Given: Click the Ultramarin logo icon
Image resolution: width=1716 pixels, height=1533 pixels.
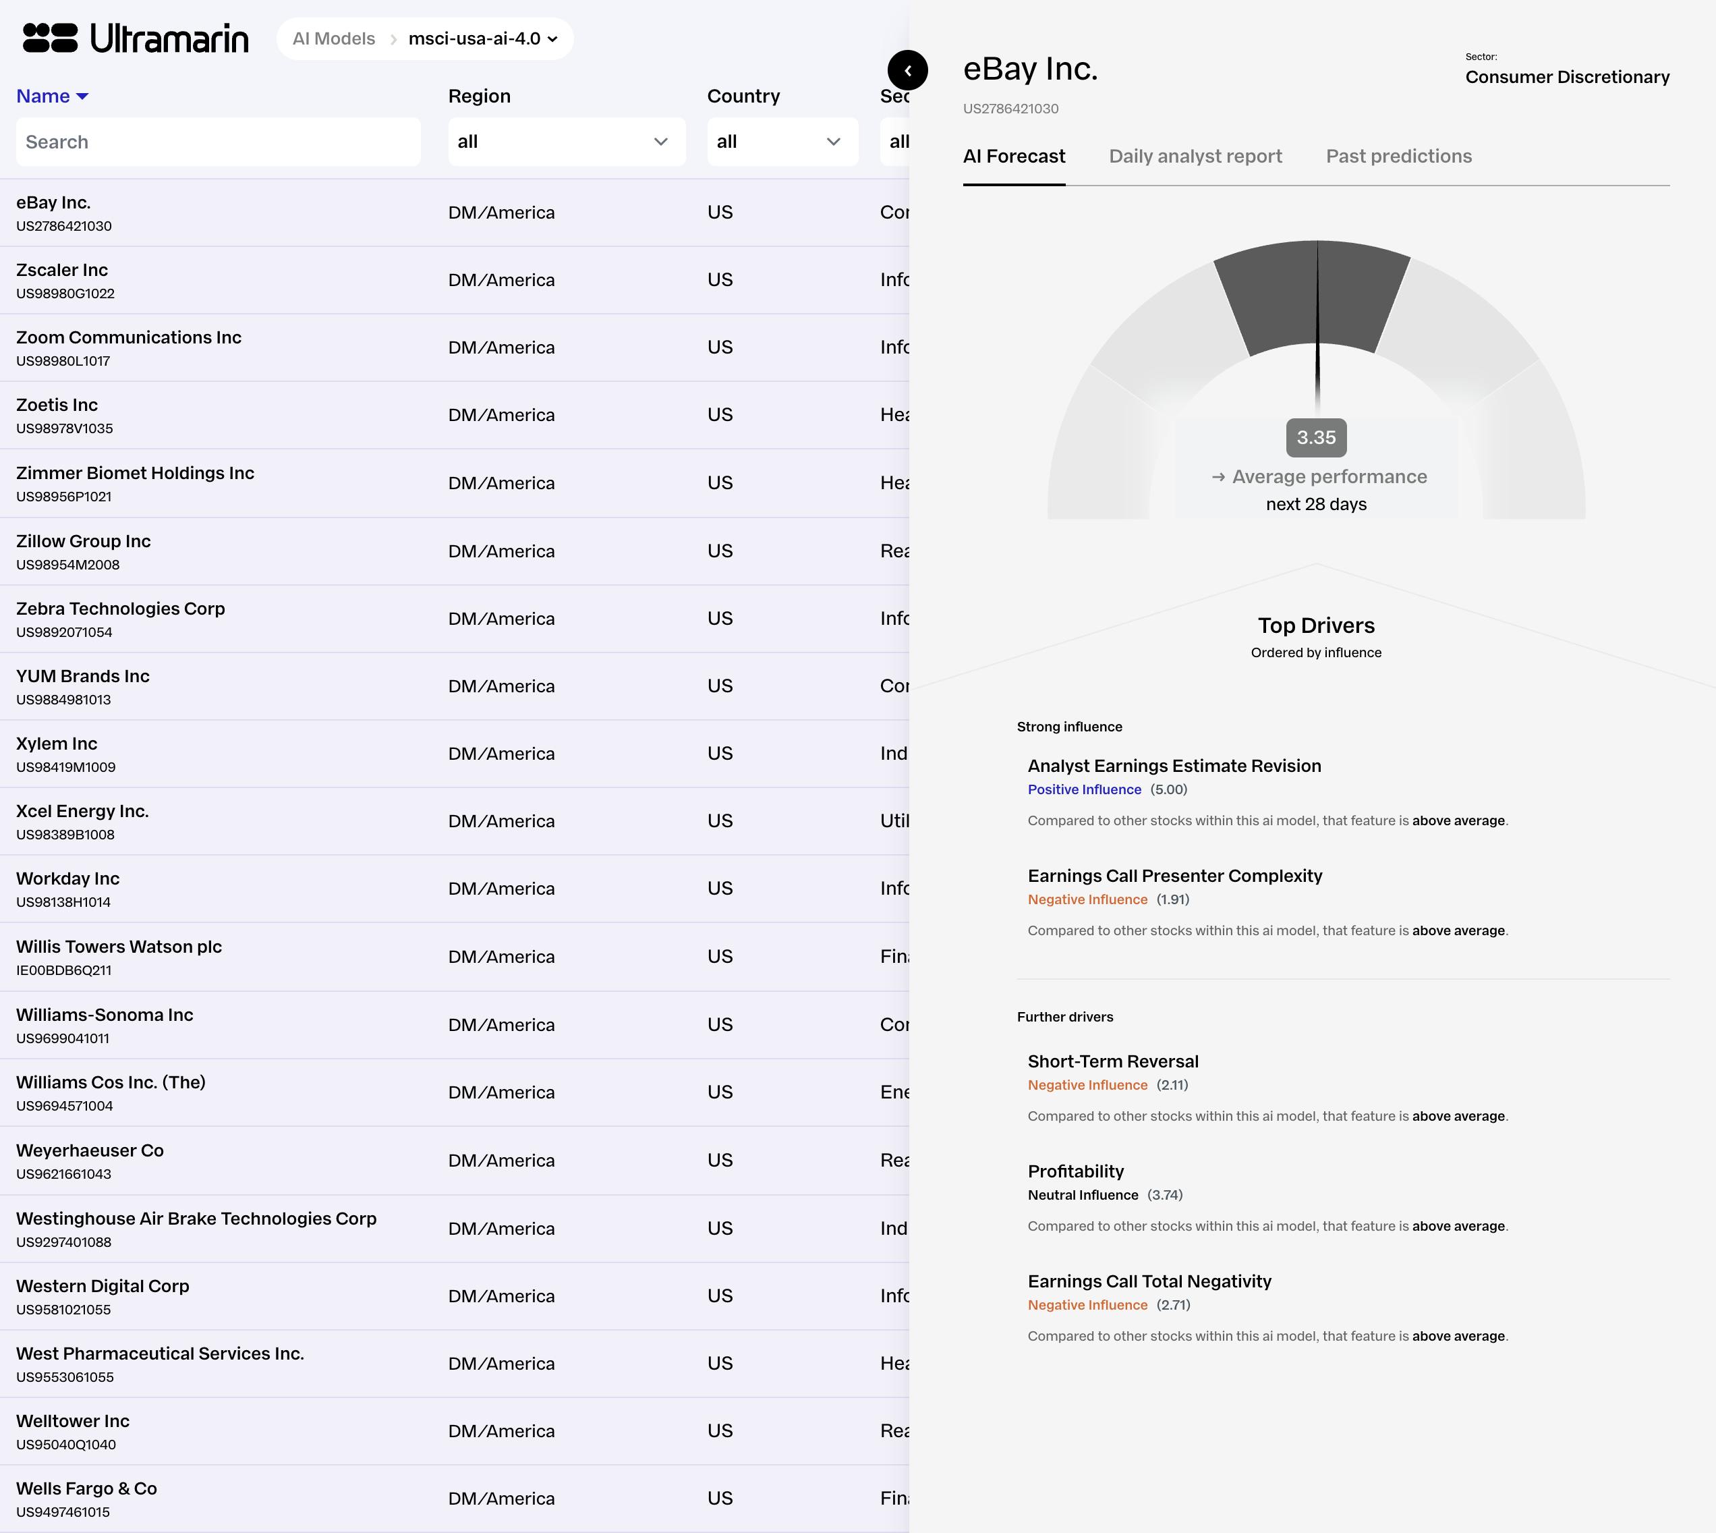Looking at the screenshot, I should (x=51, y=38).
